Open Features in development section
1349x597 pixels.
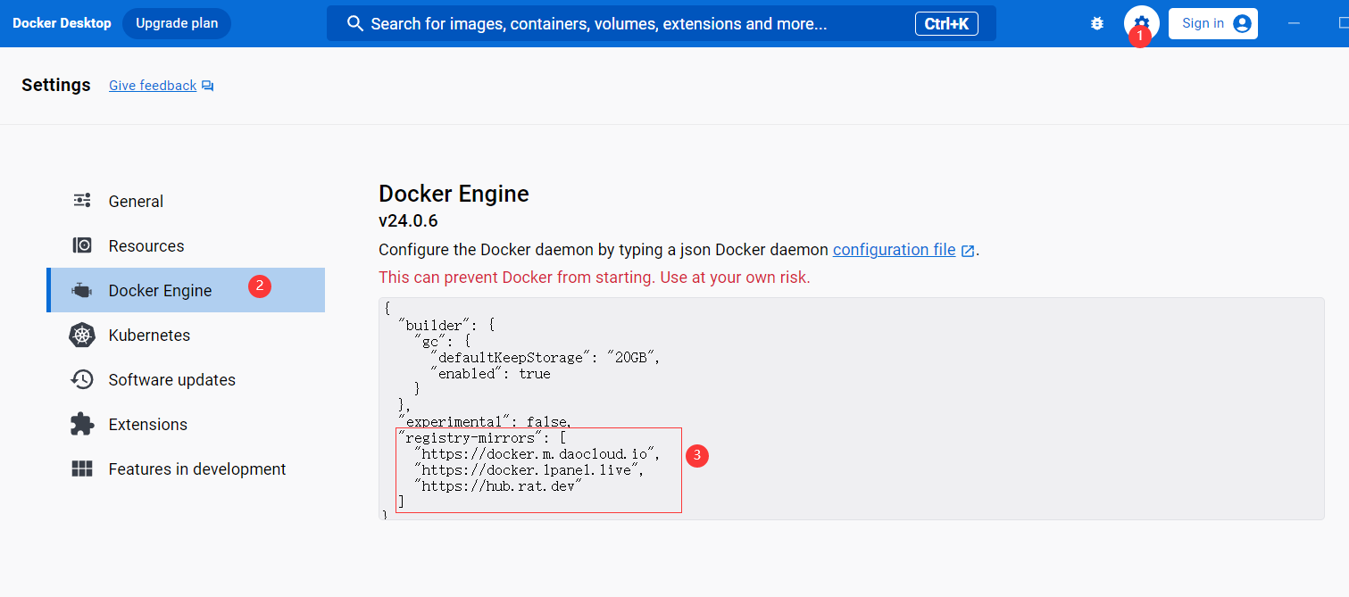[186, 468]
